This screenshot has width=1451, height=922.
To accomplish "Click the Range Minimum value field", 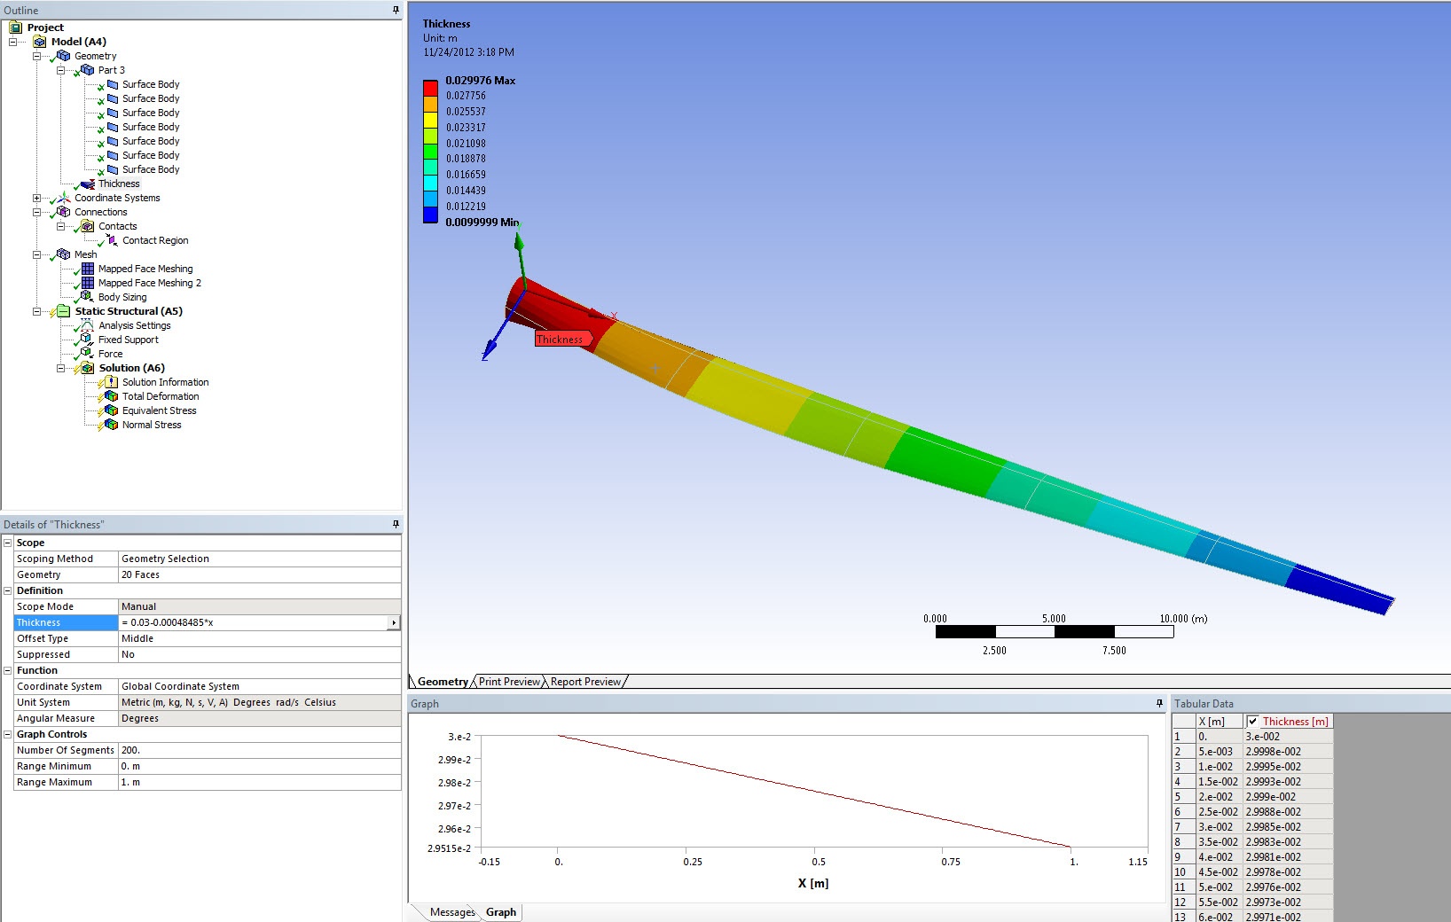I will tap(259, 766).
